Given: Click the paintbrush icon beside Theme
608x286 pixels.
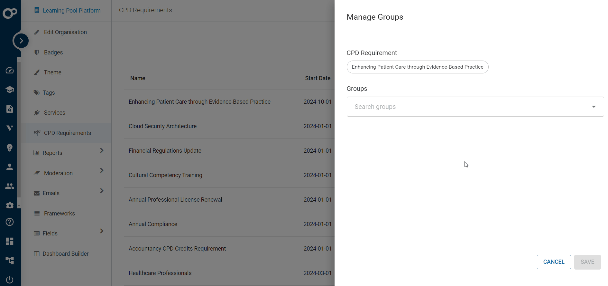Looking at the screenshot, I should pos(37,72).
